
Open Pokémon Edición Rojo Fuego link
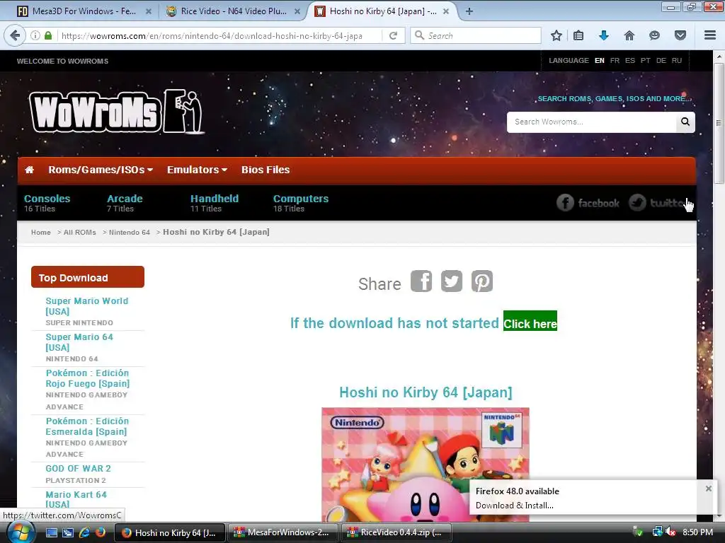pos(87,378)
